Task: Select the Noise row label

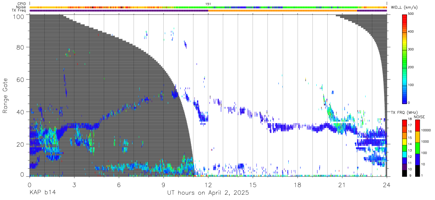Action: tap(21, 7)
